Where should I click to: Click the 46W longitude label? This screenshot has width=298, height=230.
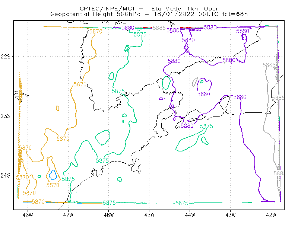coord(109,215)
